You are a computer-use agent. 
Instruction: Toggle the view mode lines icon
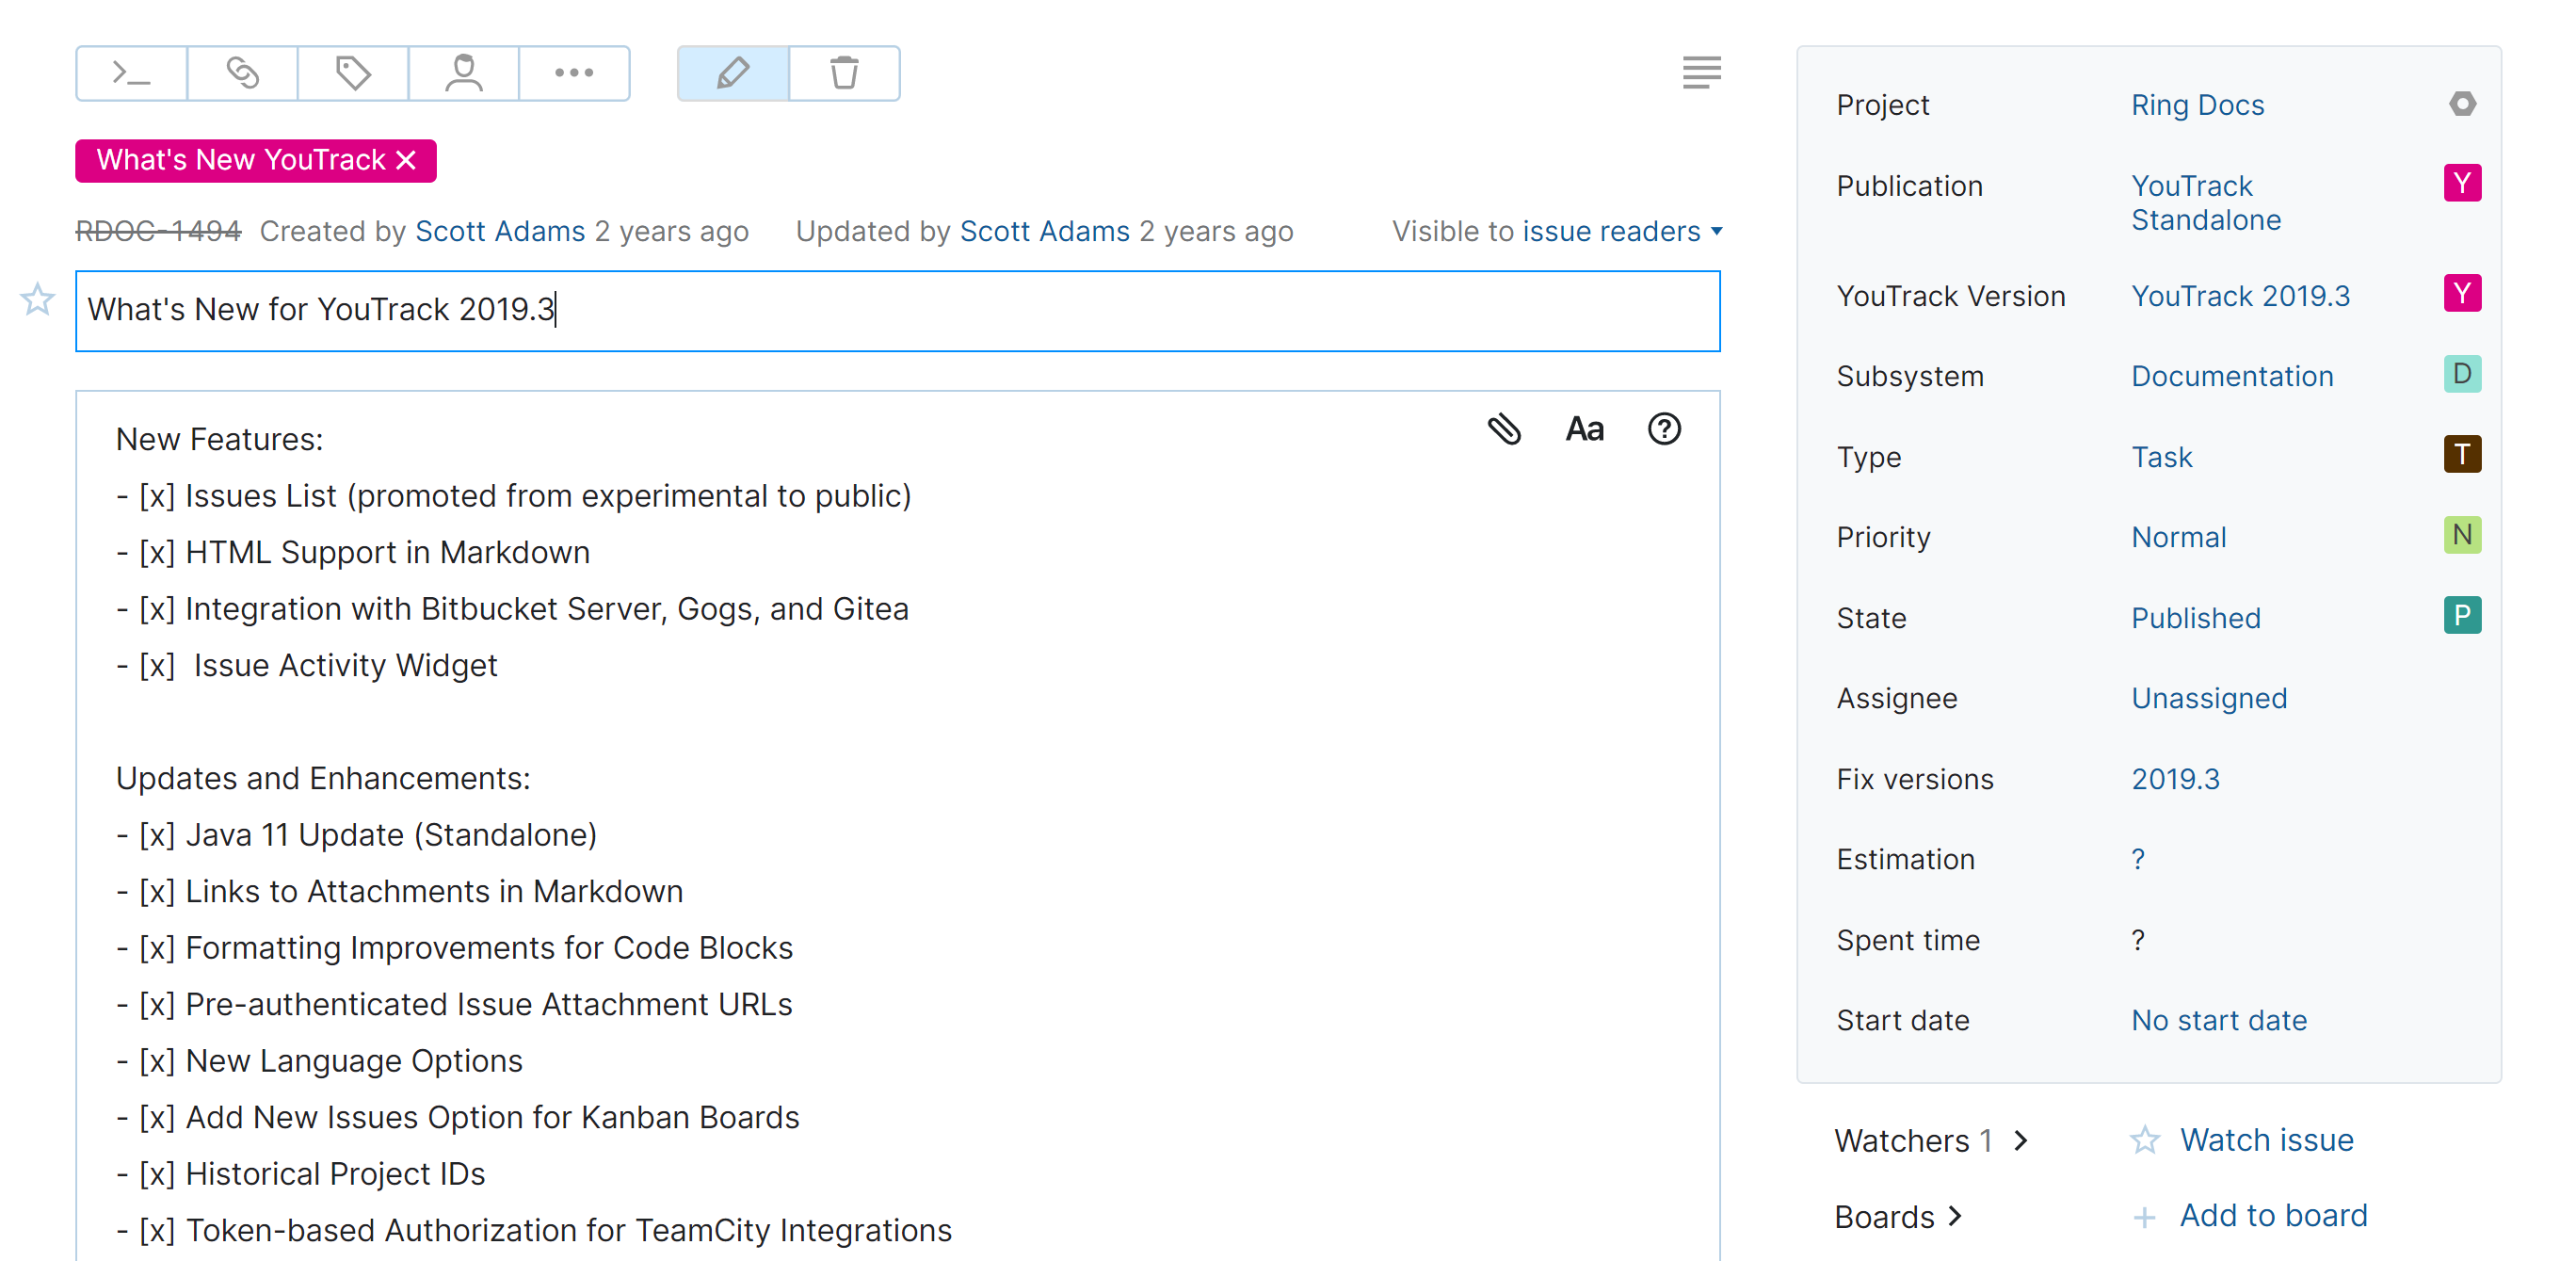pos(1701,73)
